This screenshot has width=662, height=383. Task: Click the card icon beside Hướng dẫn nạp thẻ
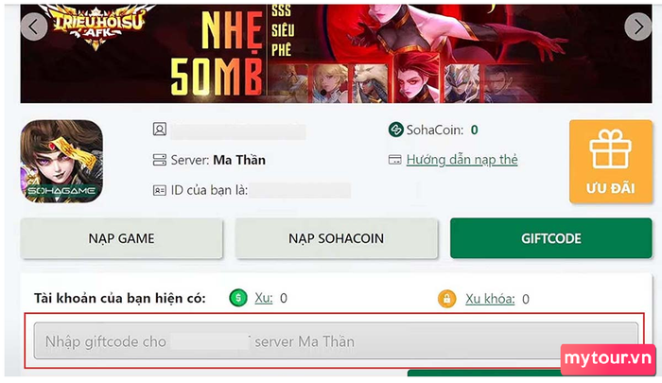[394, 160]
